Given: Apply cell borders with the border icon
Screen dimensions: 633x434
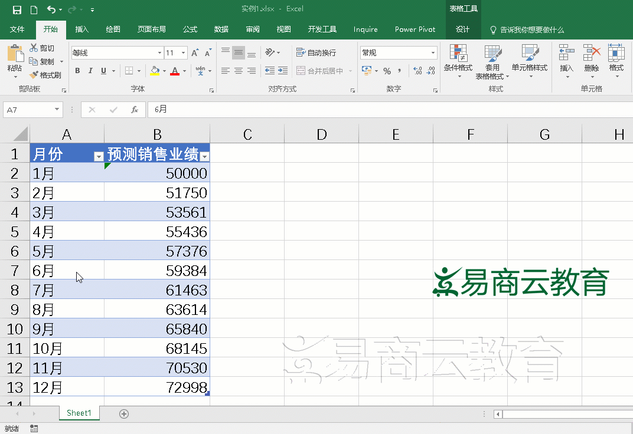Looking at the screenshot, I should pyautogui.click(x=129, y=71).
